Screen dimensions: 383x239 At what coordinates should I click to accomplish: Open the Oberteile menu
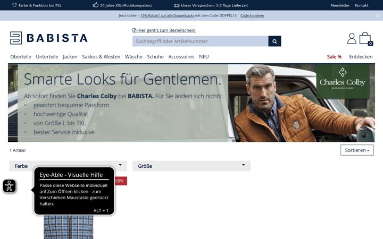click(21, 57)
